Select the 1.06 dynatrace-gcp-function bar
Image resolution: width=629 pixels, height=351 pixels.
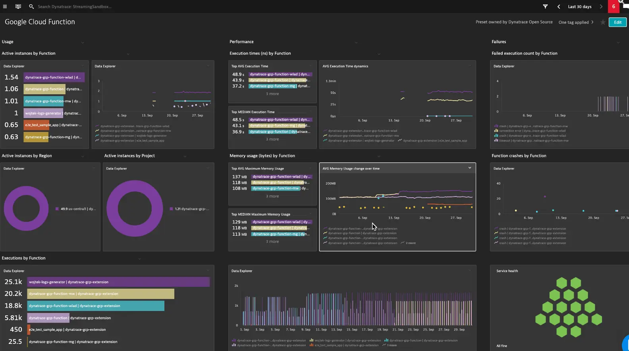[x=44, y=89]
